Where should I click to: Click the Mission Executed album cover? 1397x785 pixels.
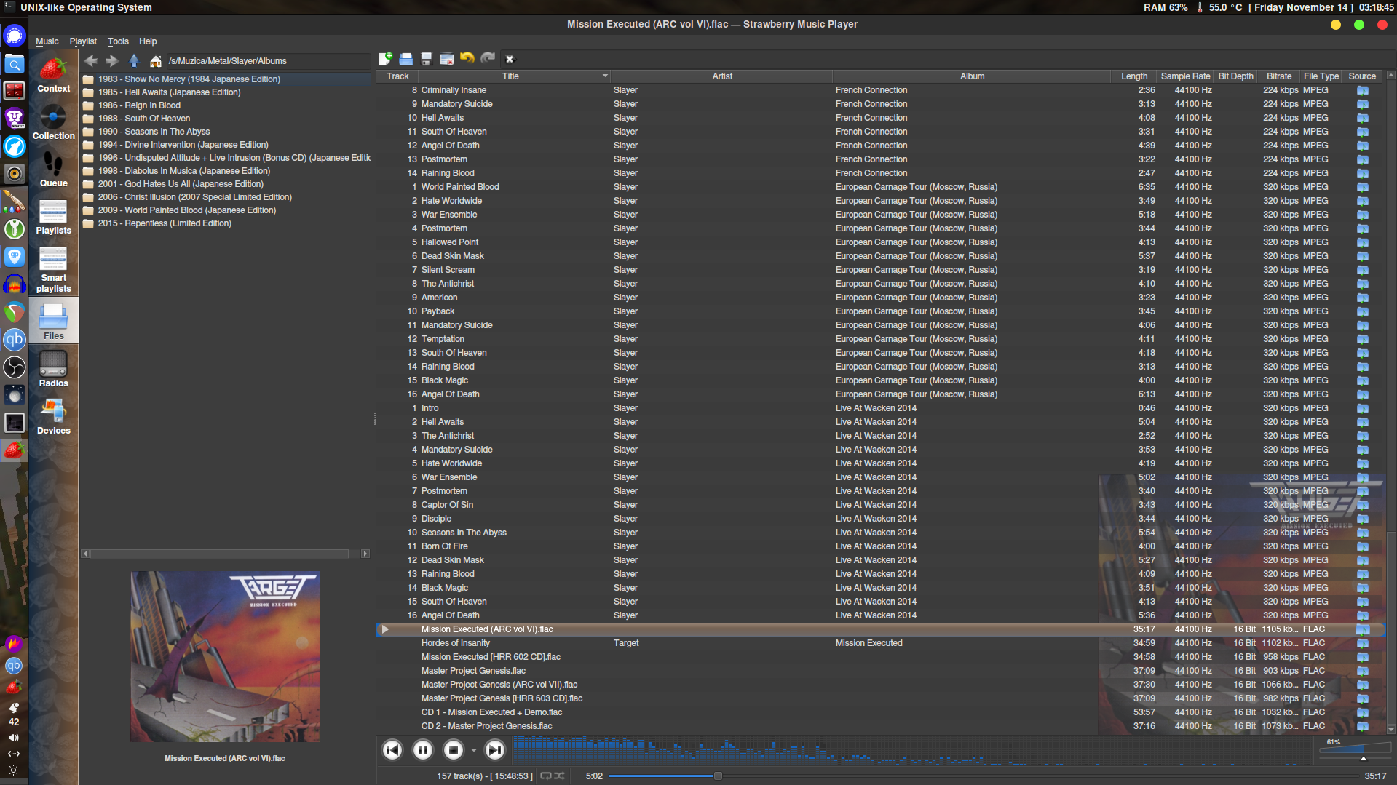coord(225,657)
